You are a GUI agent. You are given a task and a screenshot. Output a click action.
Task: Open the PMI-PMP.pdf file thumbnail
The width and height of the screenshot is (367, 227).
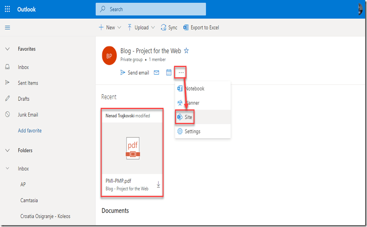tap(132, 148)
